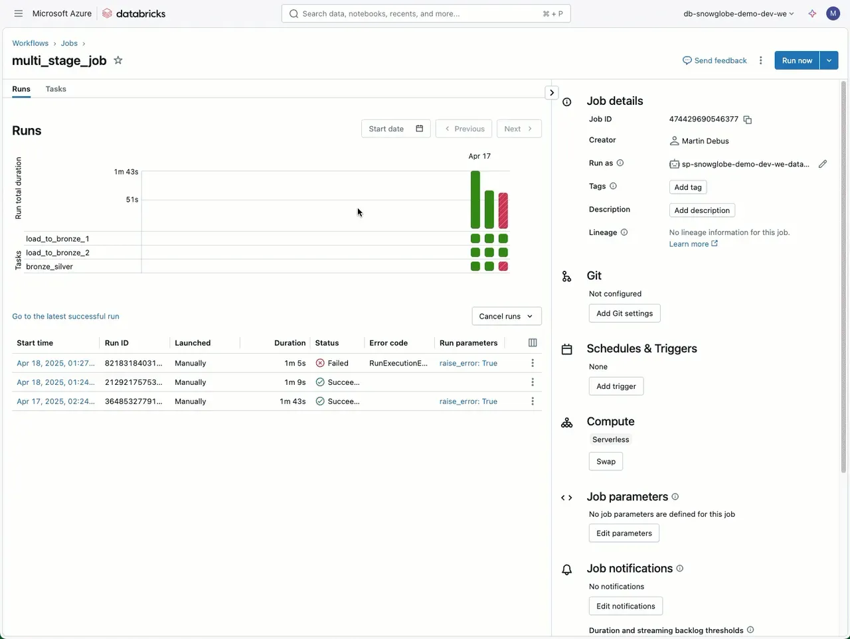Click the info icon beside Lineage
The height and width of the screenshot is (639, 850).
click(624, 232)
